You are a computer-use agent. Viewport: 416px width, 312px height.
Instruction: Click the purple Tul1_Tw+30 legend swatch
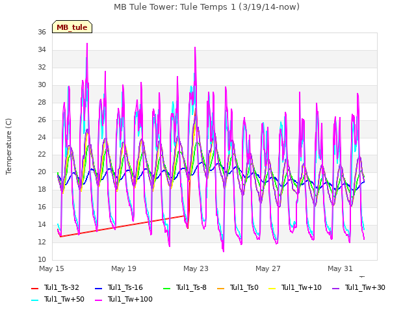336,288
